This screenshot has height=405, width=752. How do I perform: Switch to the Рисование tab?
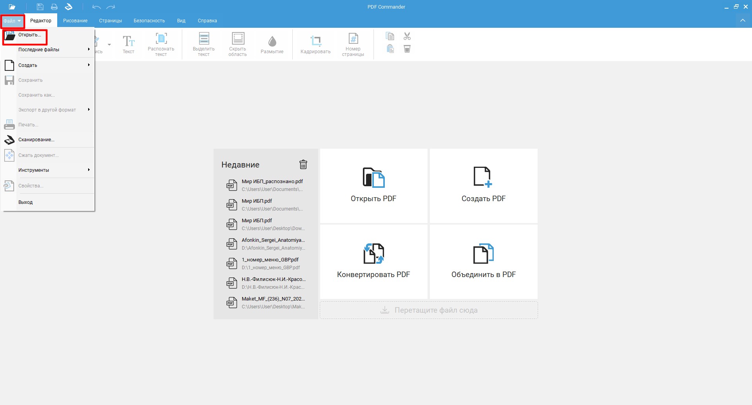(x=75, y=21)
